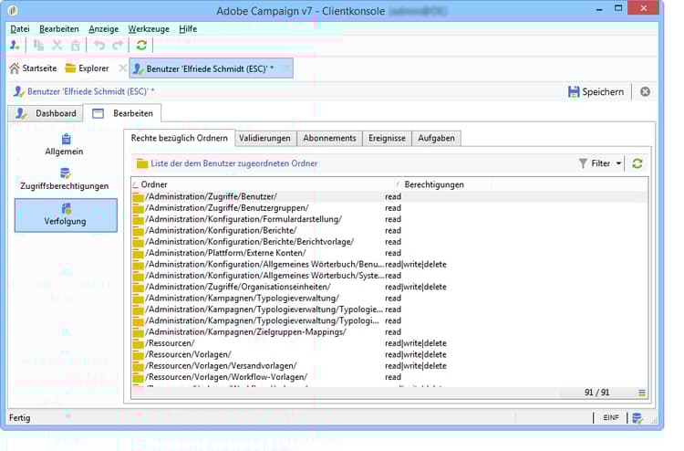Select the Benutzer 'Elfriede Schmidt (ESC)' tab
This screenshot has height=451, width=684.
click(x=211, y=68)
